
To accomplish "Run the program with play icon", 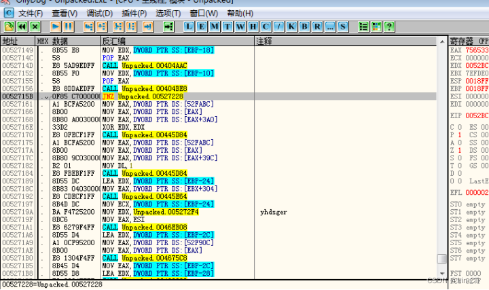I will [x=56, y=26].
